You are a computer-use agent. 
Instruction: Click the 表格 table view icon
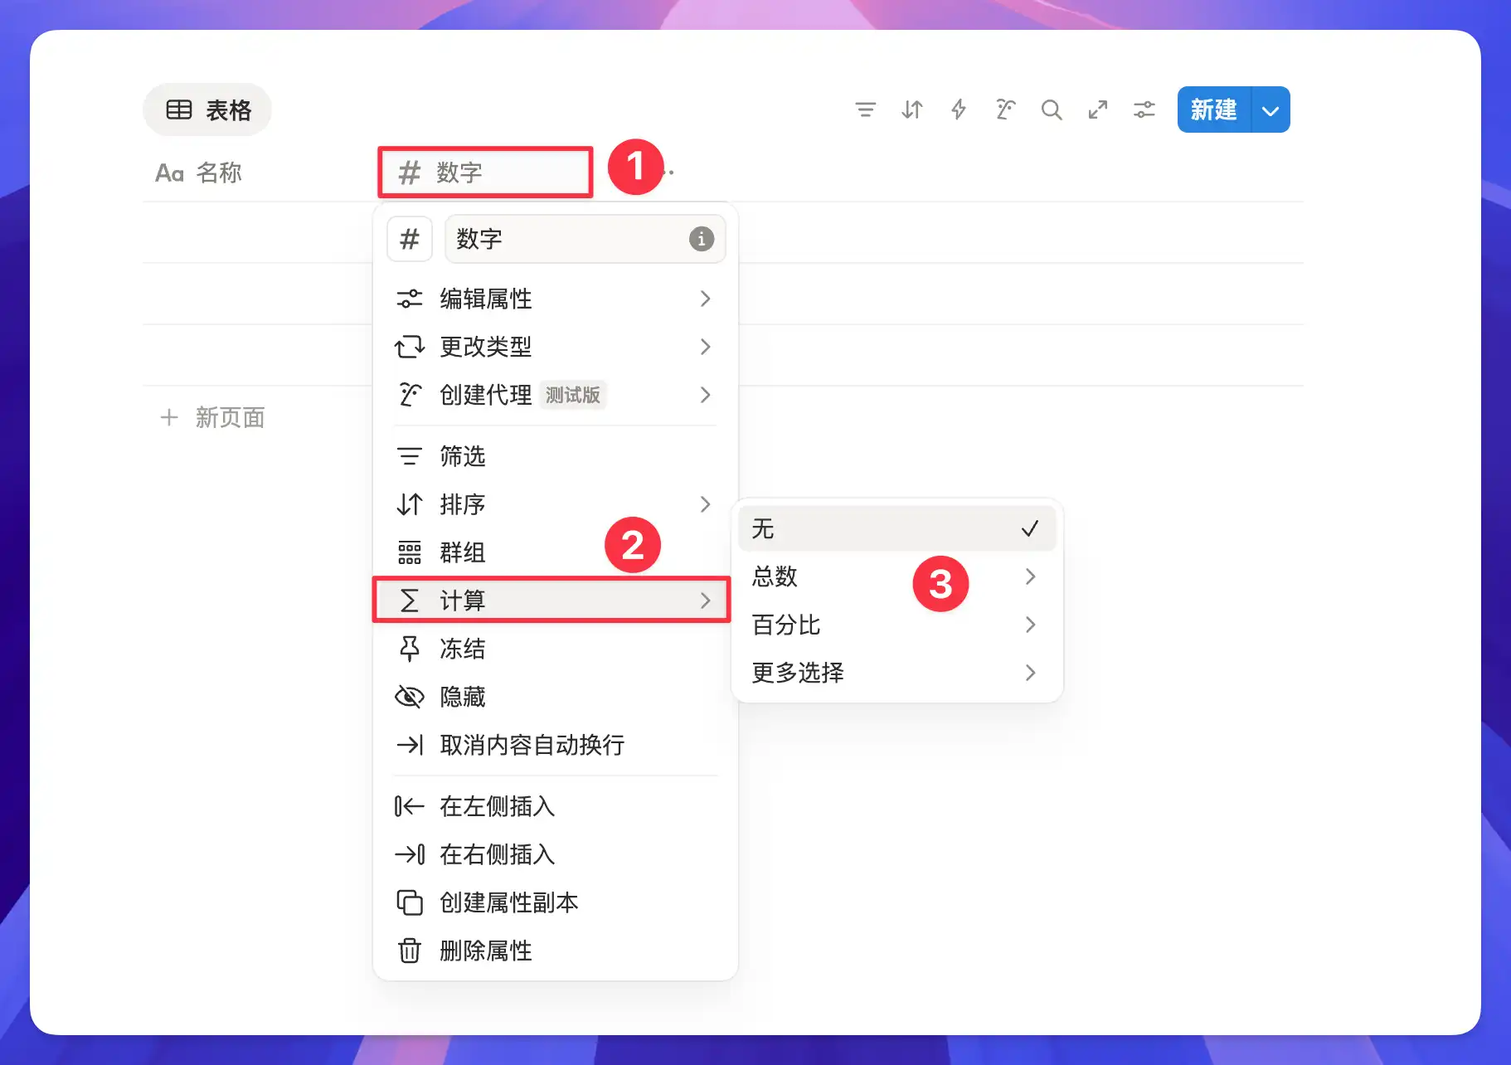(x=180, y=109)
